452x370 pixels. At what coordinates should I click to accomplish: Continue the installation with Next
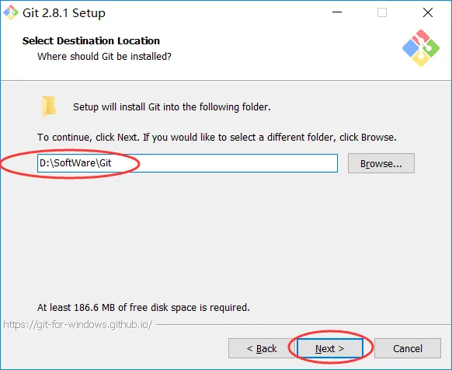tap(330, 348)
